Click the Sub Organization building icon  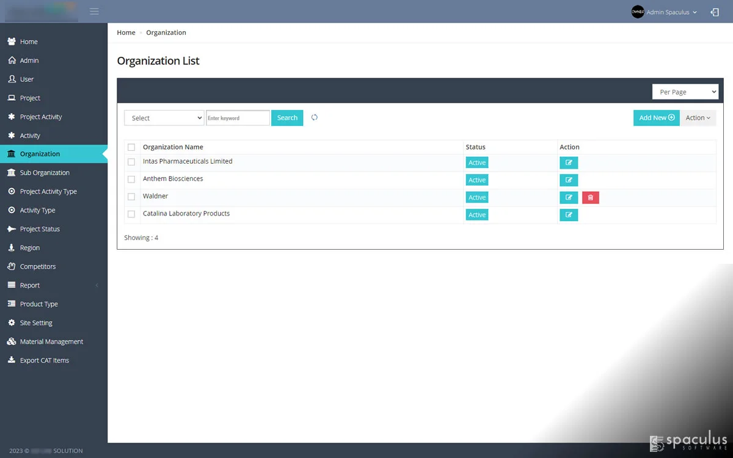[x=12, y=173]
